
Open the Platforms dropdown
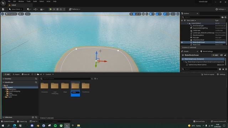coord(74,9)
